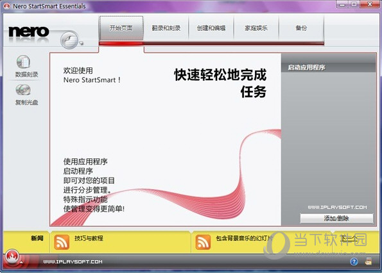Switch to the 翻录和刻录 tab
382x273 pixels.
point(166,28)
